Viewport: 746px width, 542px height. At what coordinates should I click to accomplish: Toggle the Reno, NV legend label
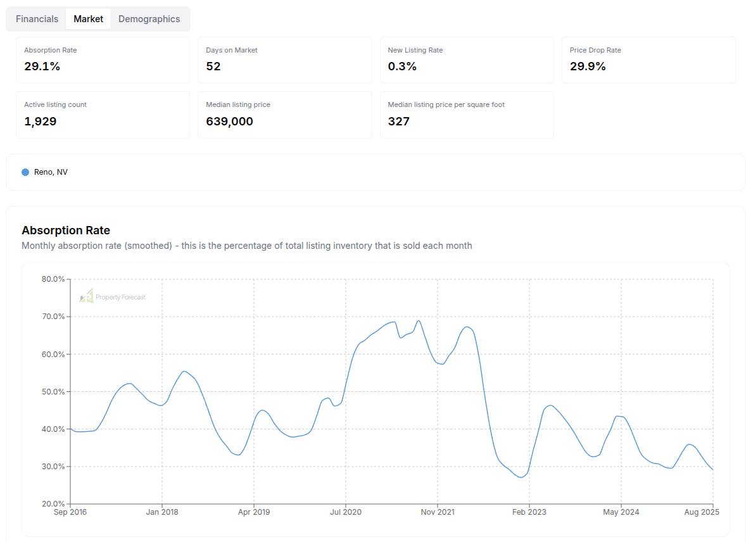pos(51,172)
